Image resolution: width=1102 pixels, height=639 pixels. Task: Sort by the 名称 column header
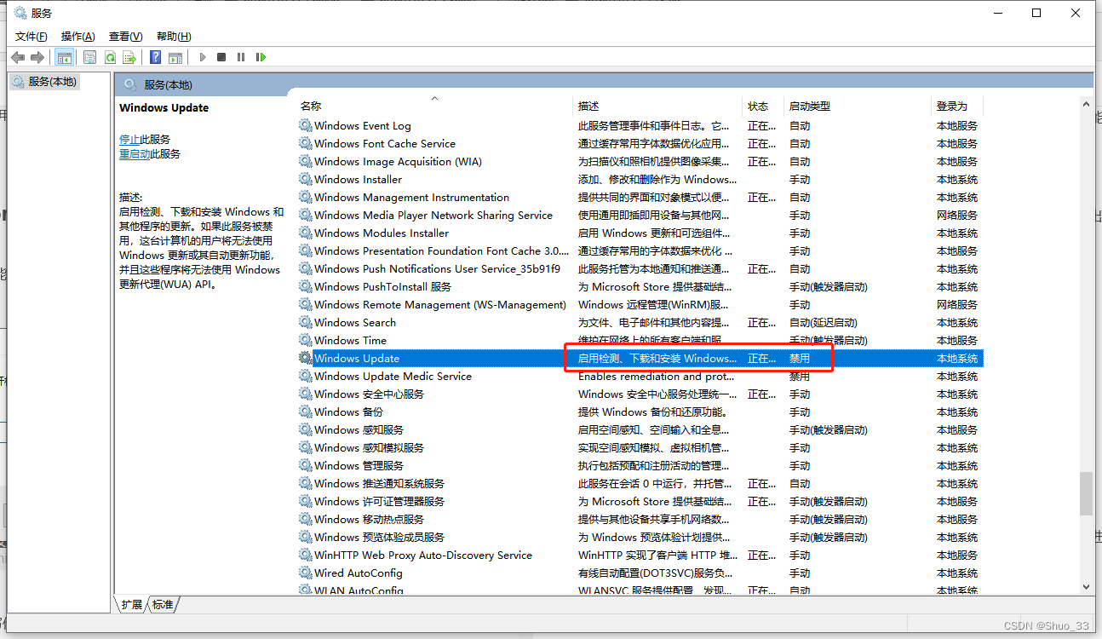click(x=433, y=106)
